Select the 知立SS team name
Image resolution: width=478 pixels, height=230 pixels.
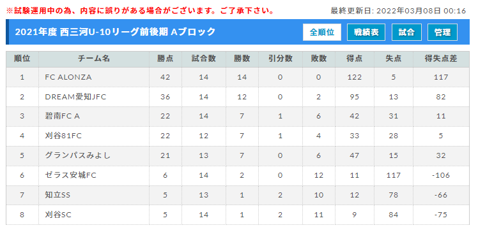click(58, 195)
